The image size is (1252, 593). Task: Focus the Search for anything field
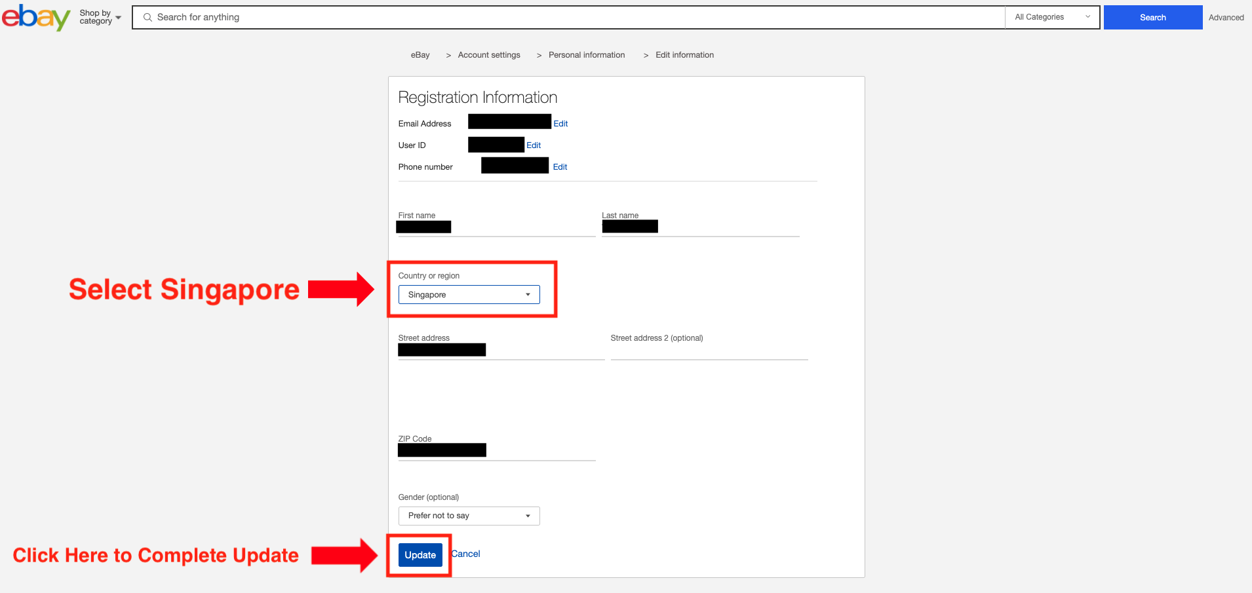(x=568, y=18)
